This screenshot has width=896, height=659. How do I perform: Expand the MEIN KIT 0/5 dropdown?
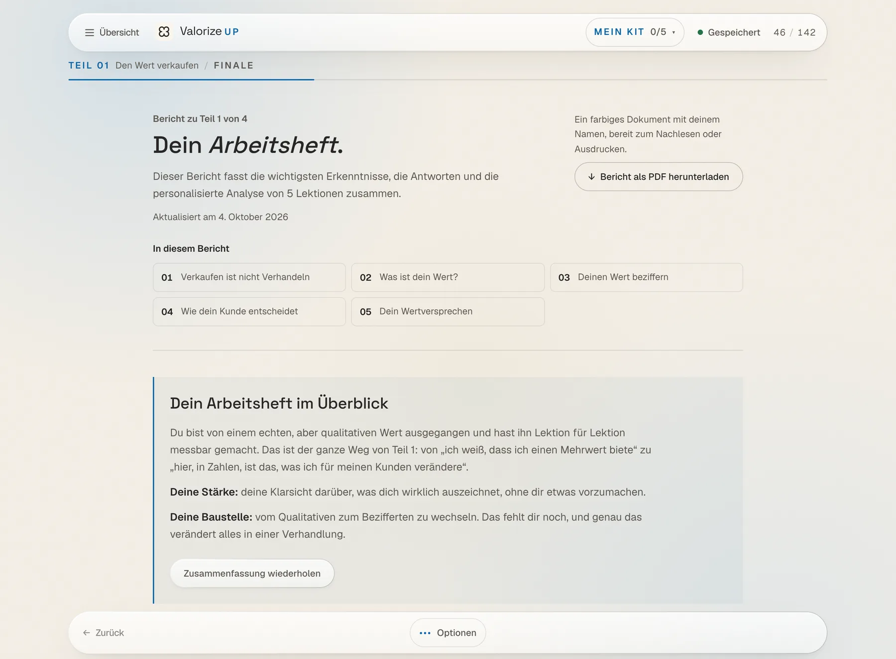pos(635,32)
